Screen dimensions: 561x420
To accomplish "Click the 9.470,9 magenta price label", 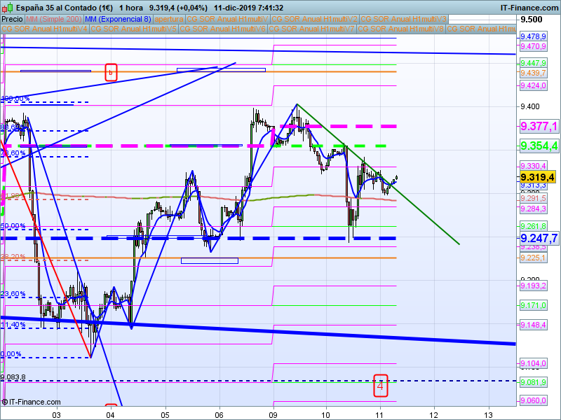I will point(533,46).
